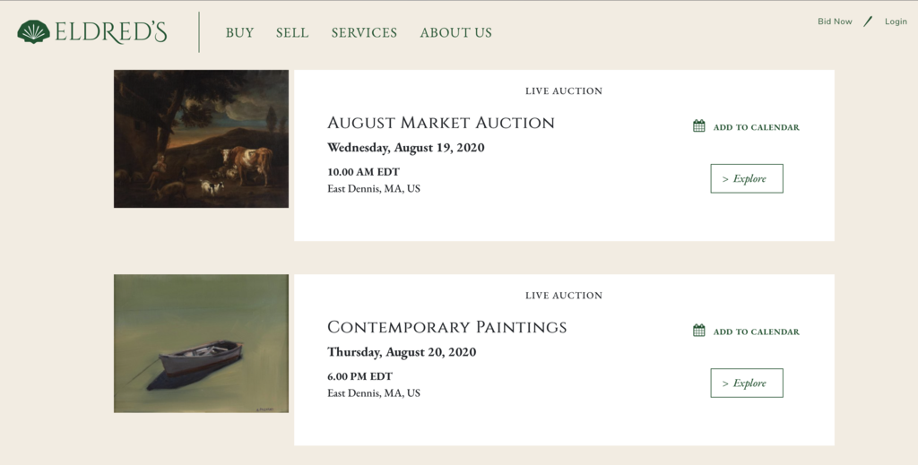Open the Sell menu

[x=292, y=33]
